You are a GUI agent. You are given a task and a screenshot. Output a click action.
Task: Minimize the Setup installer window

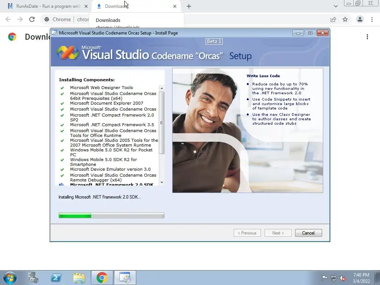(298, 33)
